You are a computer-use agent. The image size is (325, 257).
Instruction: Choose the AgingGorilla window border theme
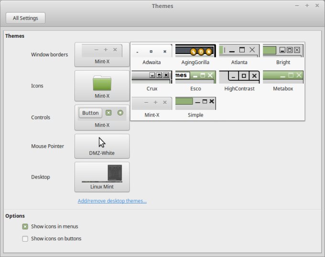[195, 55]
